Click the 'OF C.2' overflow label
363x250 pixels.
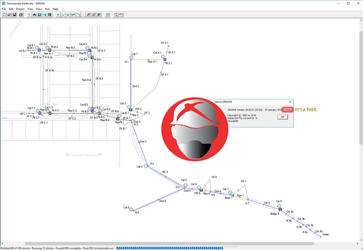click(x=72, y=118)
